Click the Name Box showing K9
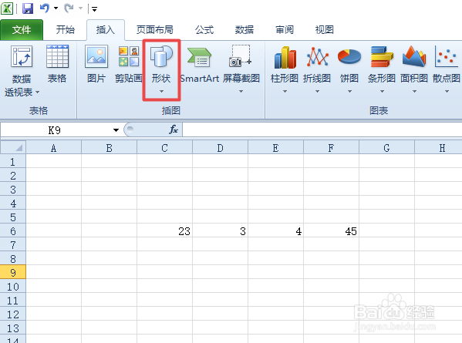The width and height of the screenshot is (462, 343). point(55,129)
